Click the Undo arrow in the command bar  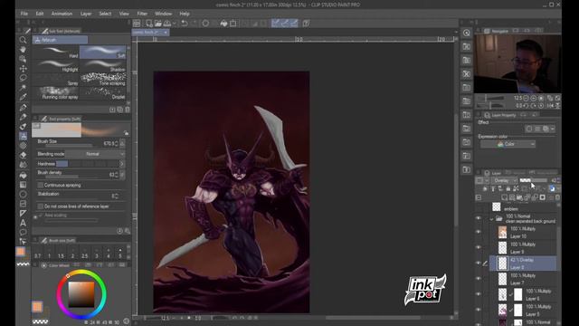click(185, 24)
